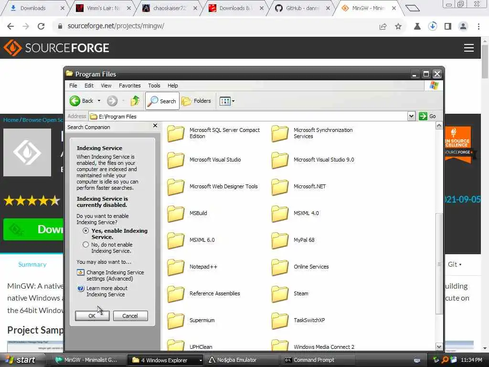Open the File menu

coord(73,86)
